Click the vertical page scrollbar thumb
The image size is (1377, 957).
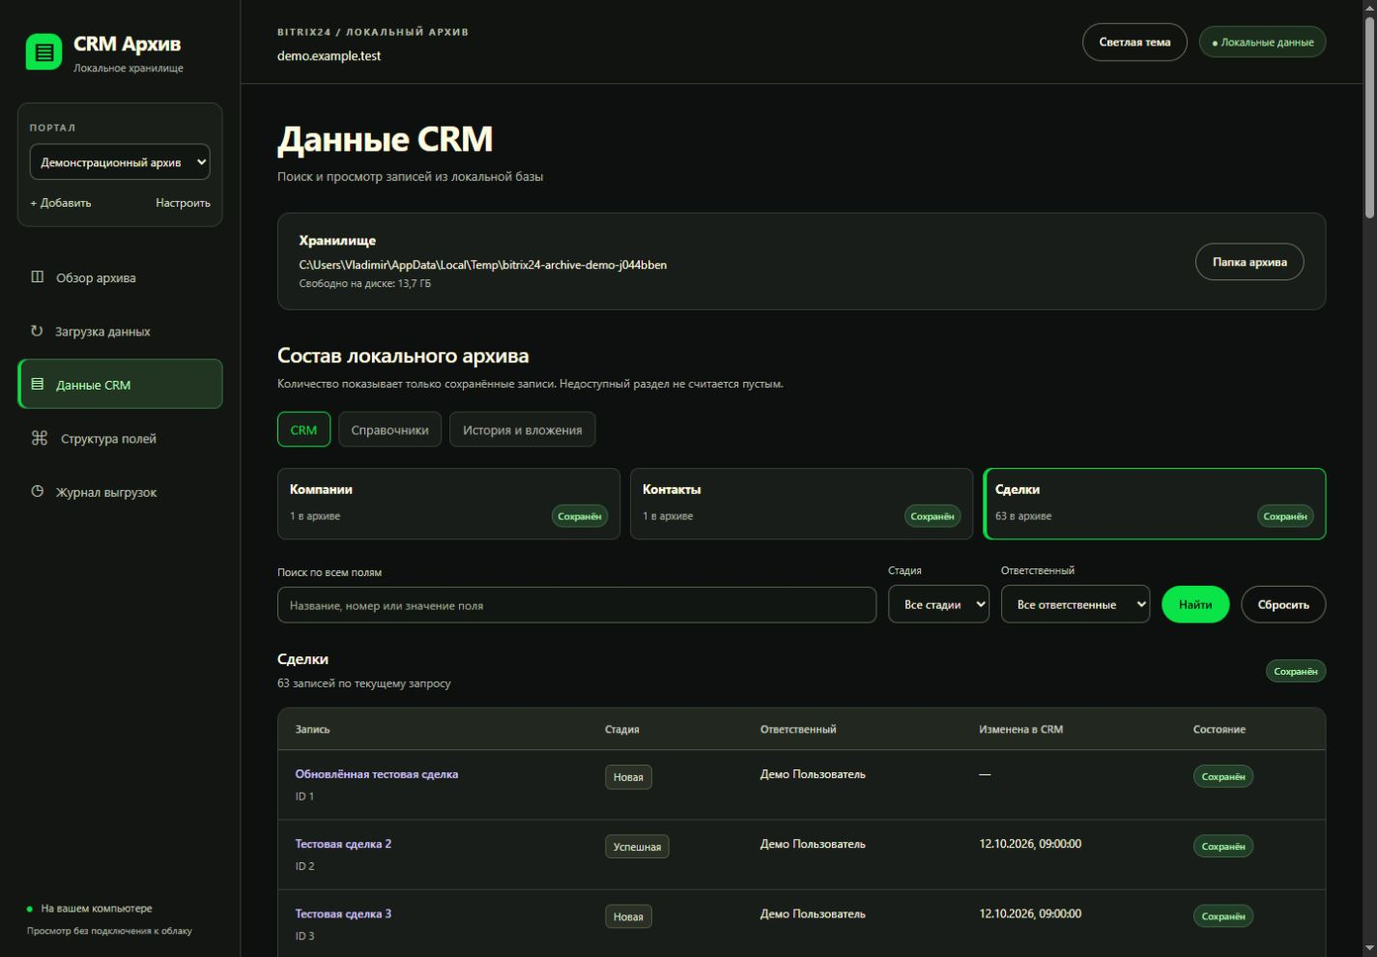[1369, 116]
